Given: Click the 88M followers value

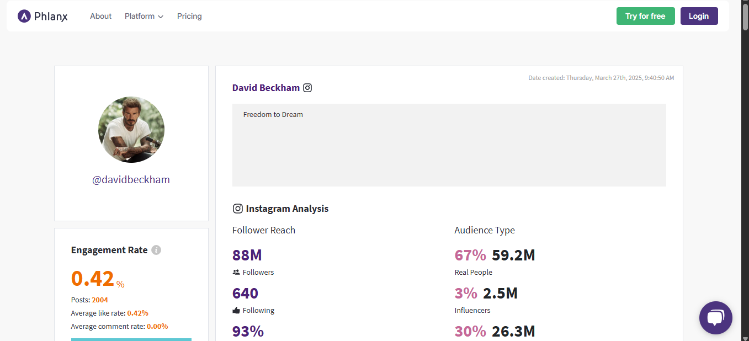Looking at the screenshot, I should 247,255.
